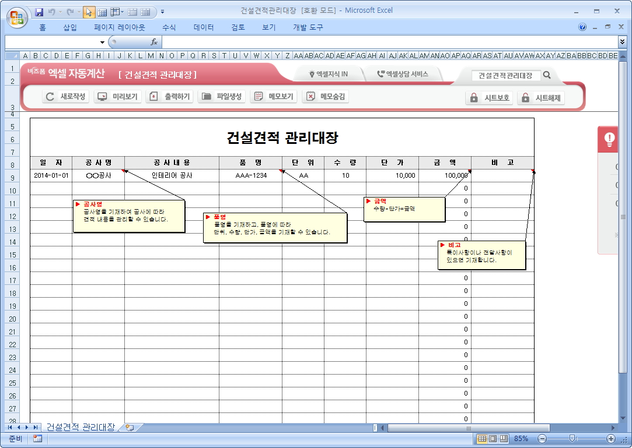The image size is (632, 448).
Task: Go to last sheet navigation arrow
Action: click(36, 428)
